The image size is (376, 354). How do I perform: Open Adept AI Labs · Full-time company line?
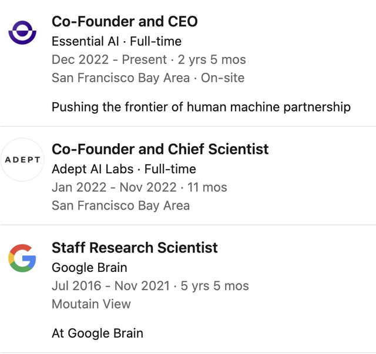[124, 169]
